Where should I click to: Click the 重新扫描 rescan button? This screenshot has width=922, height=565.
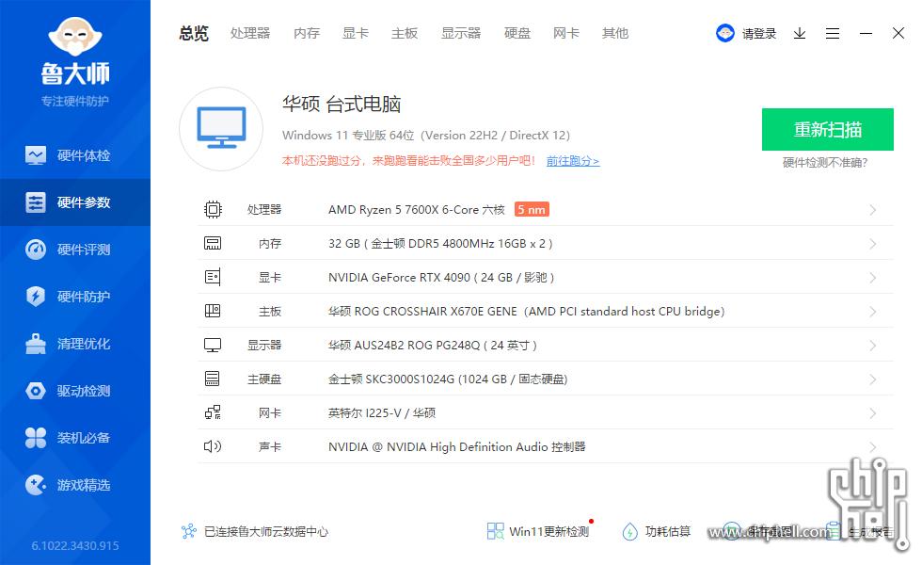827,129
